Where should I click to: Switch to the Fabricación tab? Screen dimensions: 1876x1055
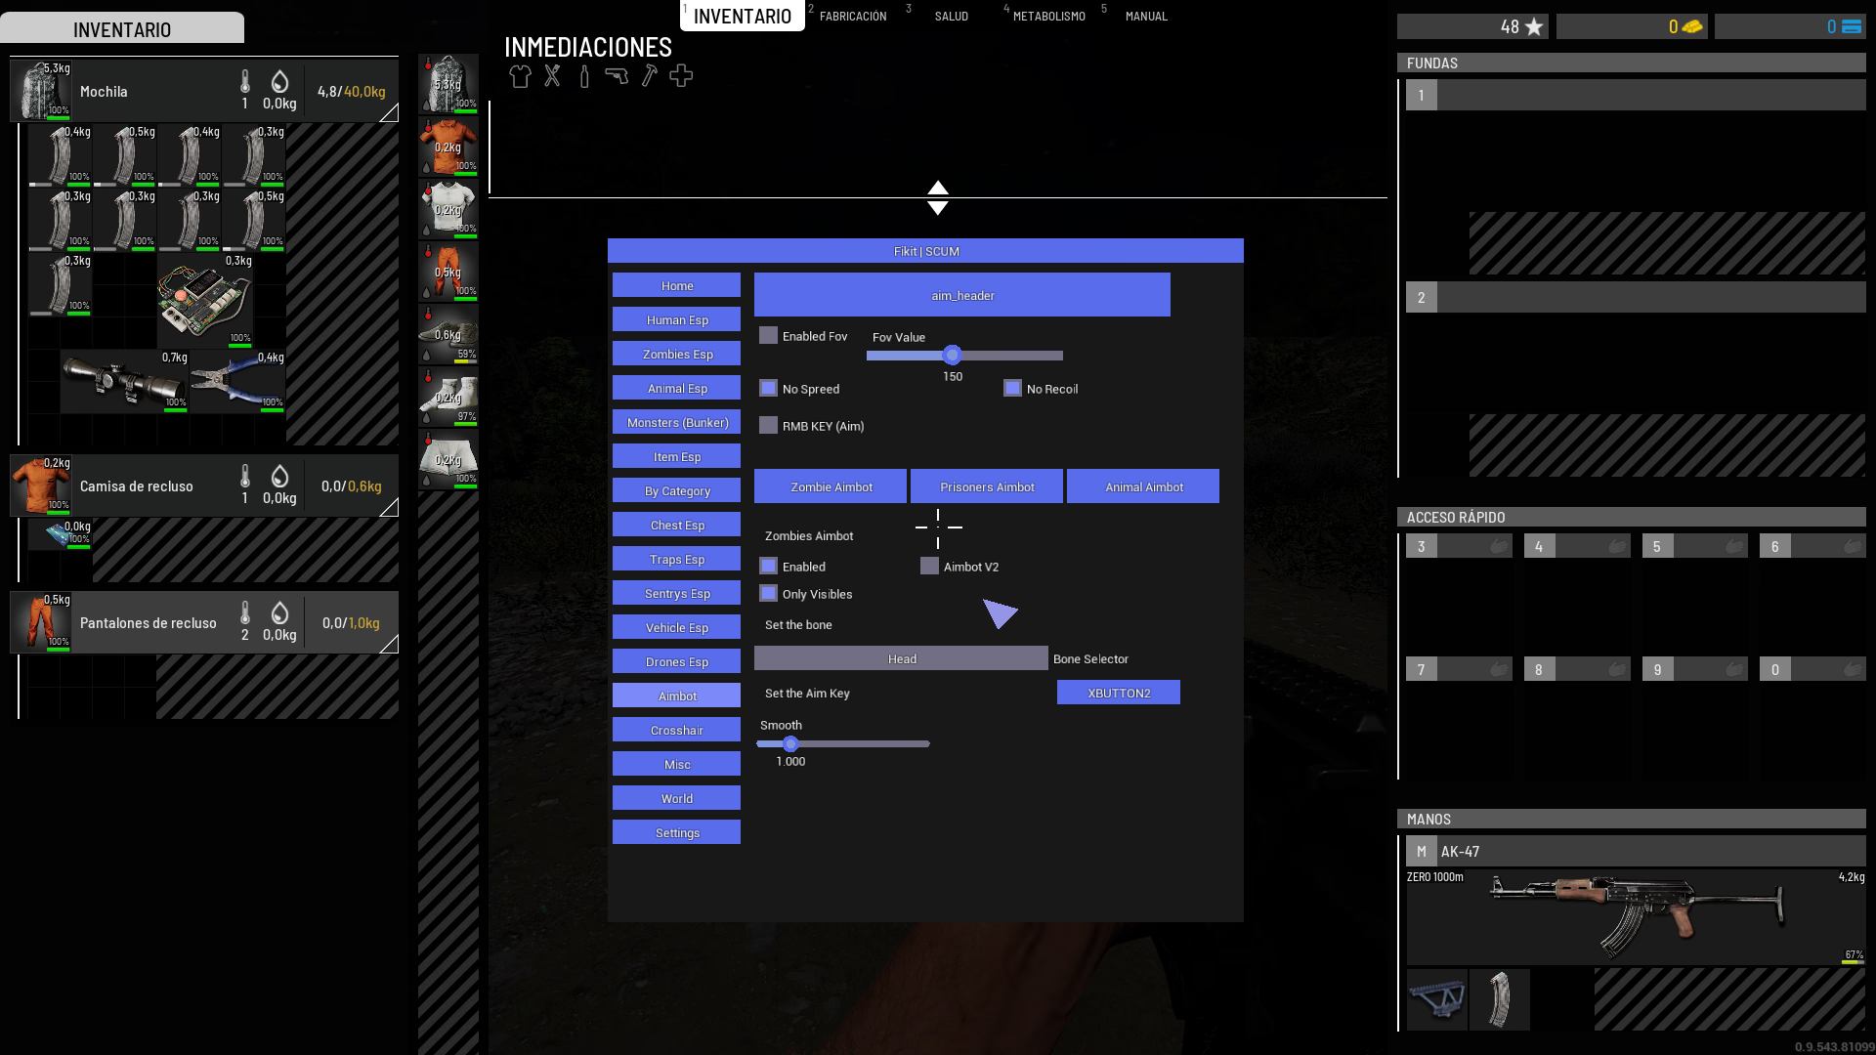tap(852, 17)
